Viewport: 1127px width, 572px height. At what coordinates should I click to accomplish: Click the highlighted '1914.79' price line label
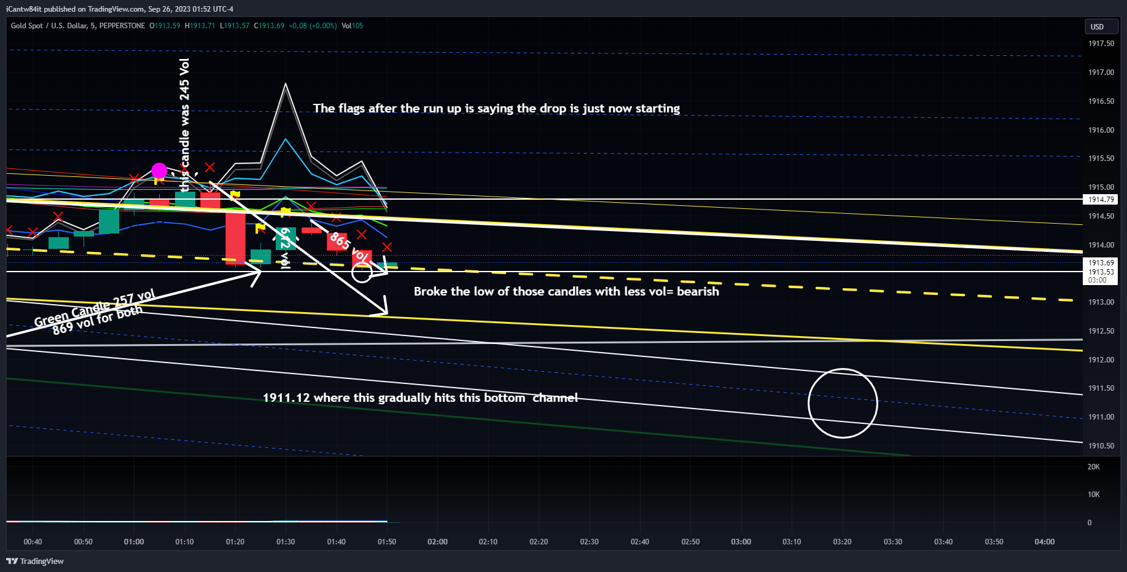pos(1101,200)
